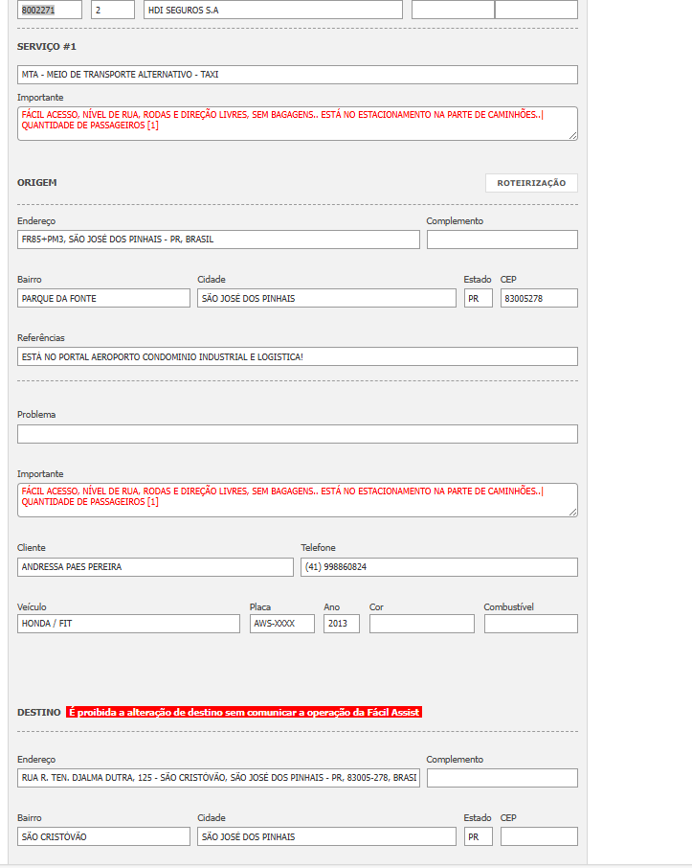Image resolution: width=692 pixels, height=868 pixels.
Task: Click the empty Combustível field
Action: (531, 624)
